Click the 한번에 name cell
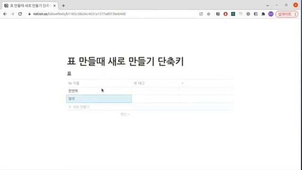302x170 pixels. (x=99, y=91)
